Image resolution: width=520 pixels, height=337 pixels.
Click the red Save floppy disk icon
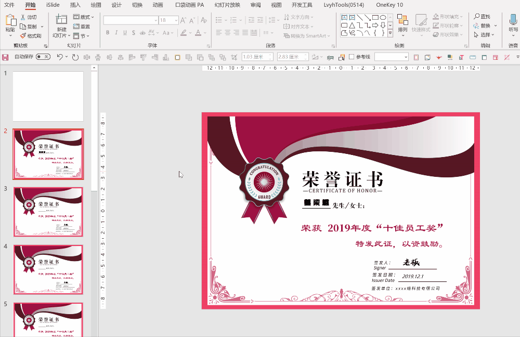coord(5,57)
